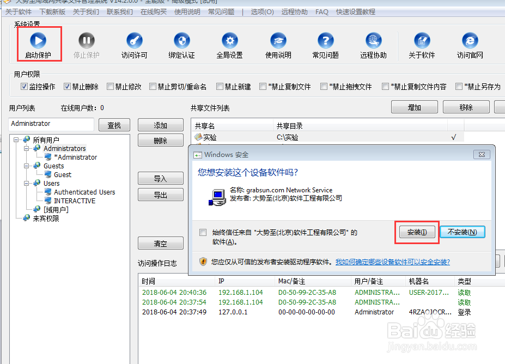
Task: Open 关于软件 toolbar icon
Action: (x=422, y=40)
